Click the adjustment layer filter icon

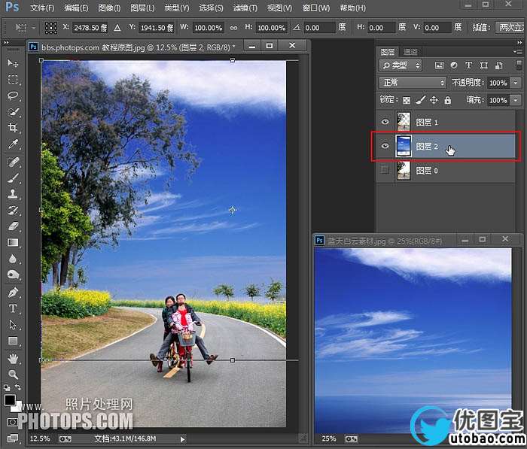(x=454, y=65)
